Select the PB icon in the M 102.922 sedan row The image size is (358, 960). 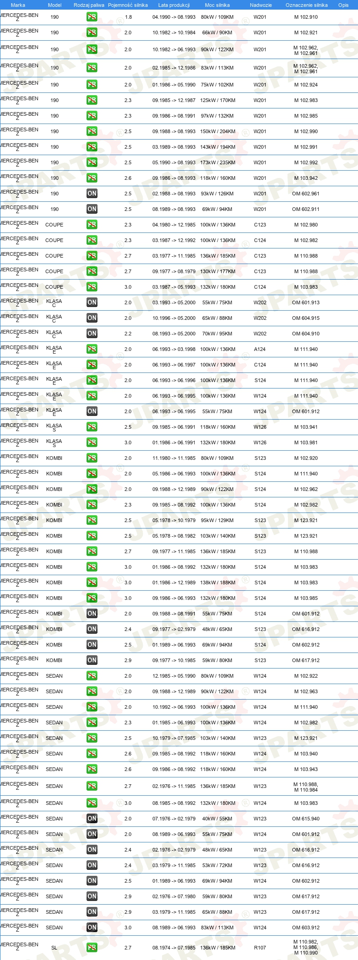92,676
